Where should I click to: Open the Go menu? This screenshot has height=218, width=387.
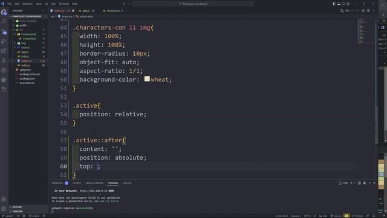47,4
